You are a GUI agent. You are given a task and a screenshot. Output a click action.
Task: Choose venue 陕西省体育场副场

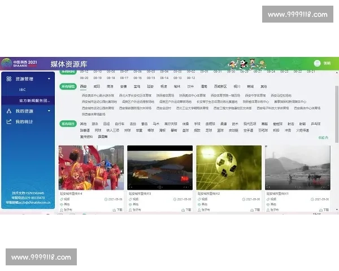pos(94,114)
